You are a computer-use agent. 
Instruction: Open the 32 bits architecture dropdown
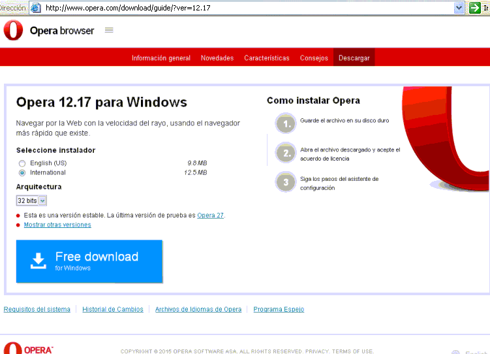click(31, 201)
